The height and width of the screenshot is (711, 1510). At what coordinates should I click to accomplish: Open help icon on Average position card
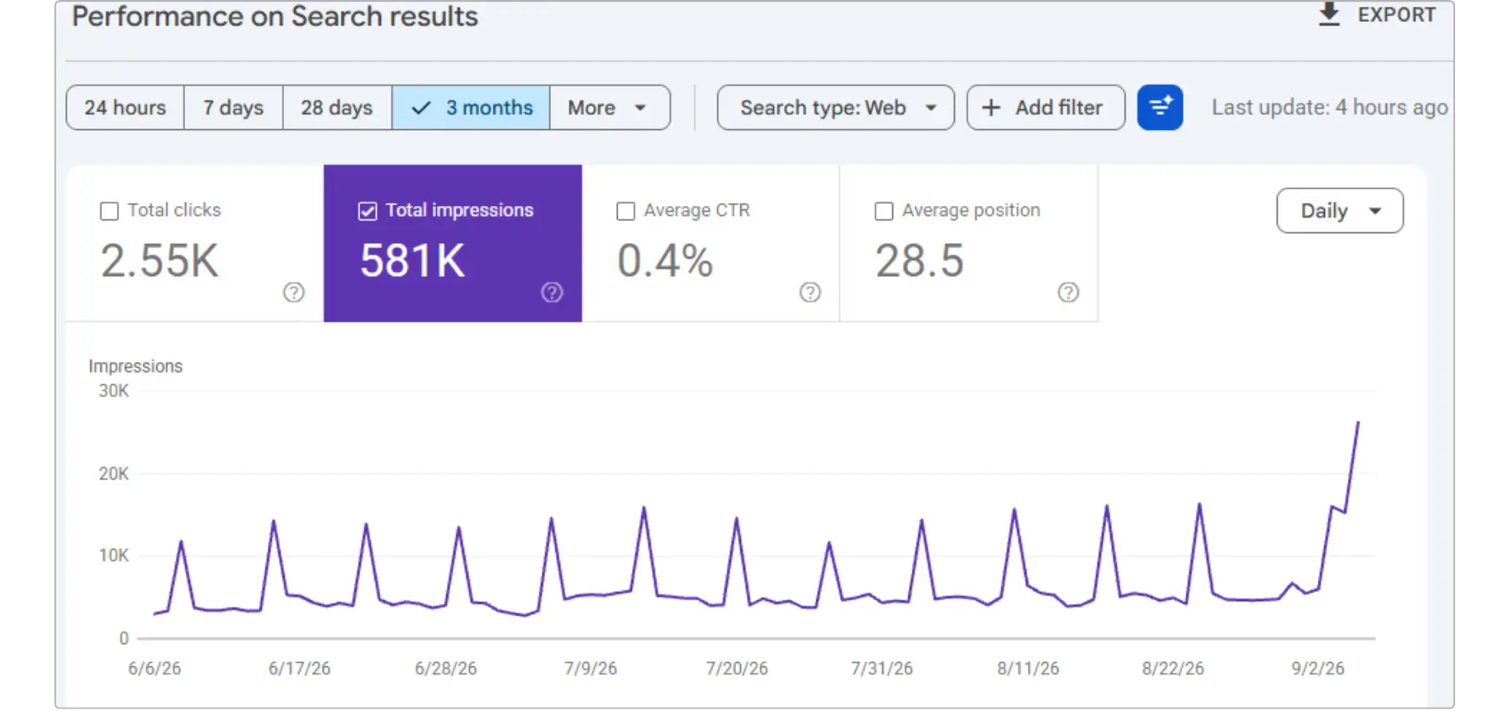pos(1068,292)
